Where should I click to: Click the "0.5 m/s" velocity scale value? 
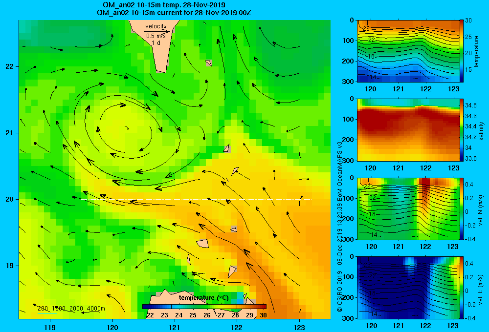156,36
